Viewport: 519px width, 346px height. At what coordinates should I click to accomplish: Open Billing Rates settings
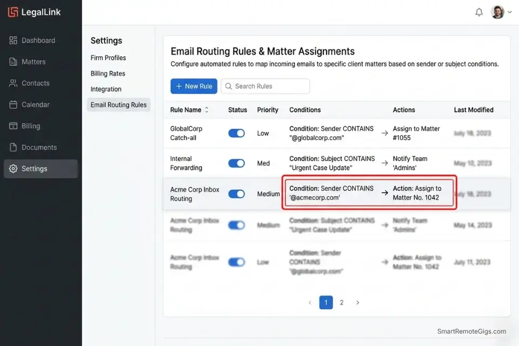pyautogui.click(x=108, y=74)
